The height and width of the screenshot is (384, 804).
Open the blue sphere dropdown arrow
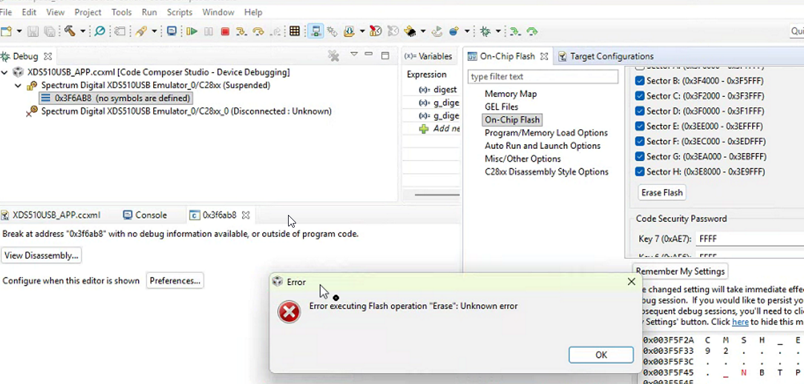(x=467, y=32)
